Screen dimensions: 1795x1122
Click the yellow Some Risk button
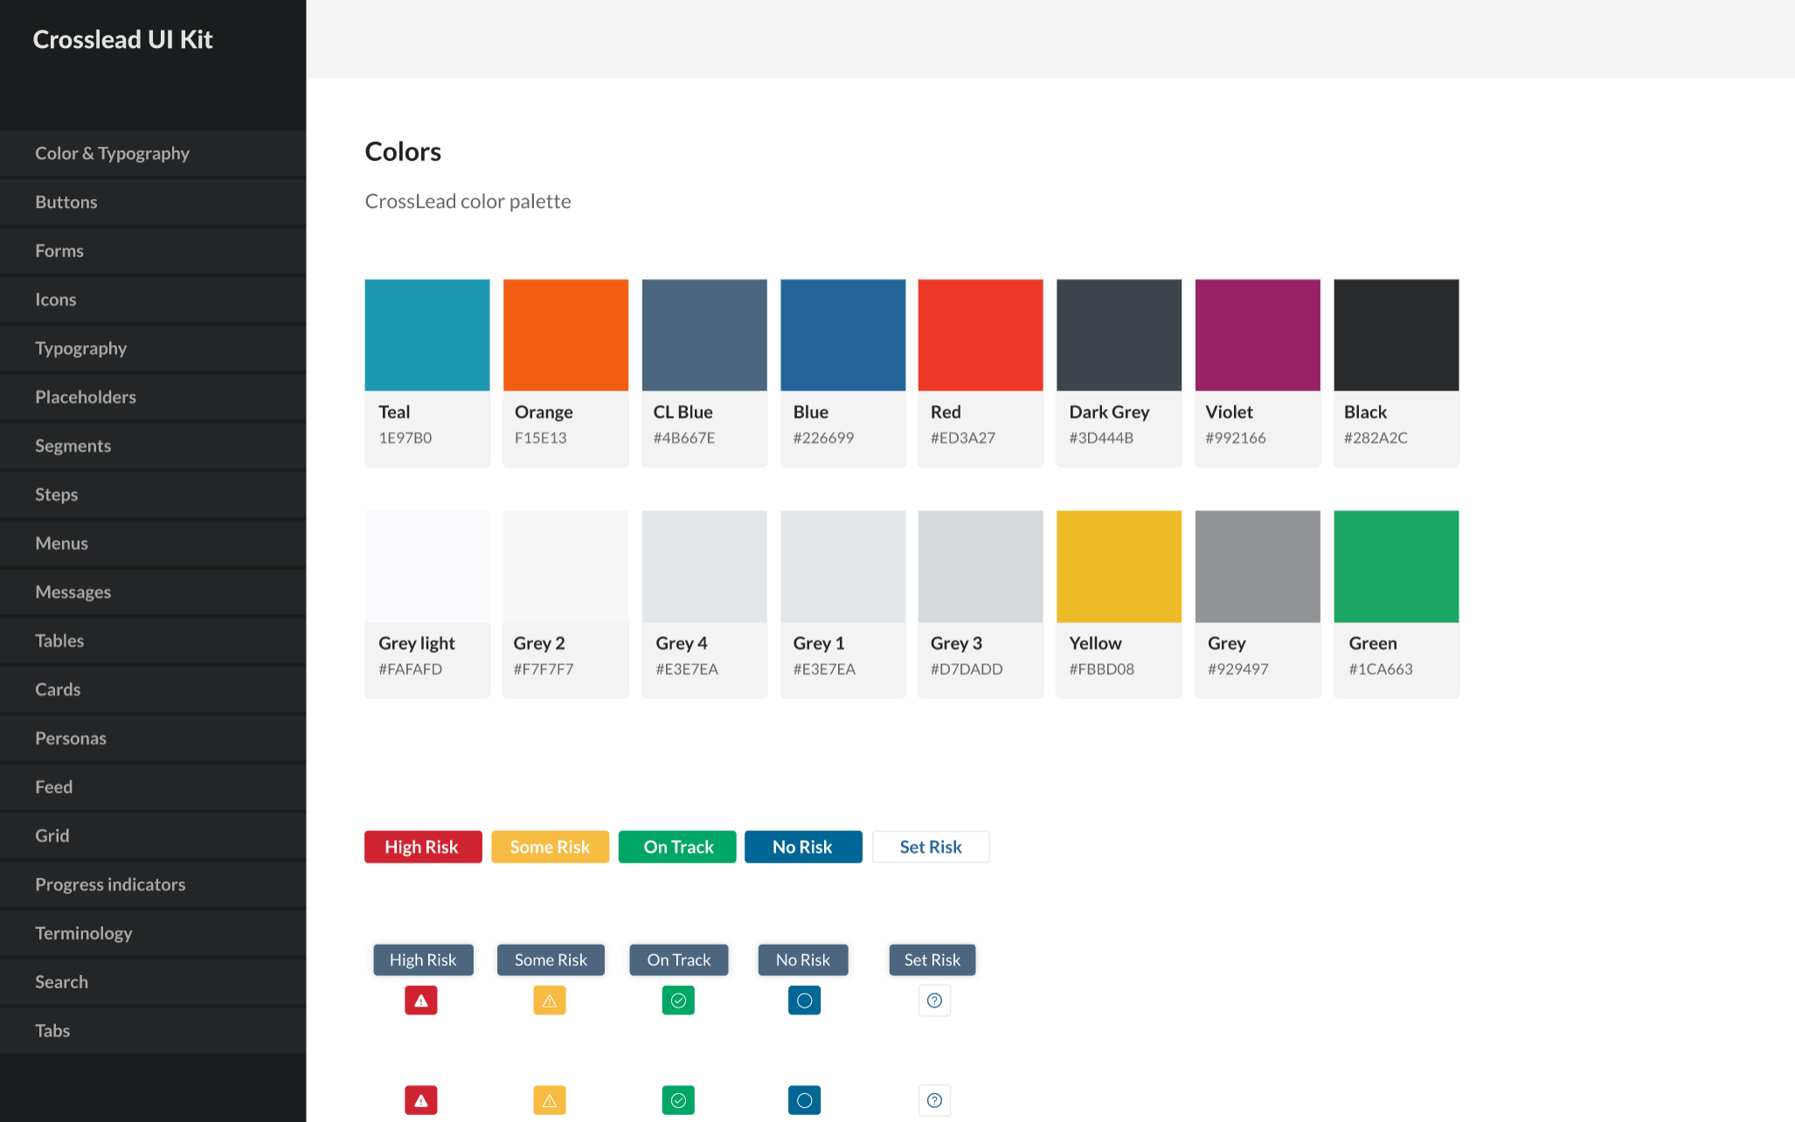550,847
